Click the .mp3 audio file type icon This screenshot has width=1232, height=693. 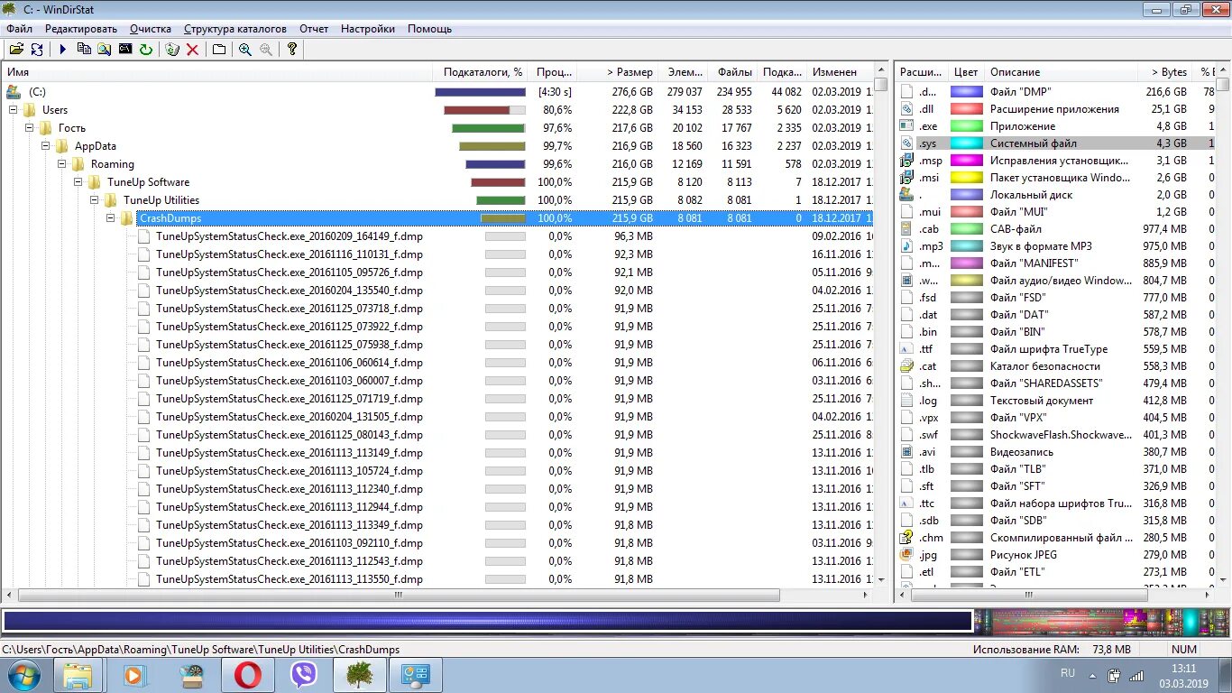(907, 246)
